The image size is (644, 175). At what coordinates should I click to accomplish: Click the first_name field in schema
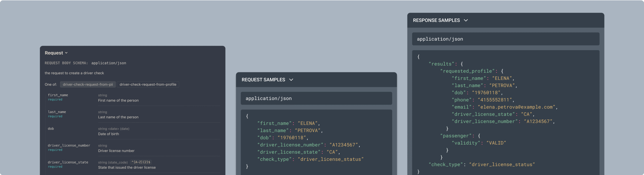click(x=58, y=95)
